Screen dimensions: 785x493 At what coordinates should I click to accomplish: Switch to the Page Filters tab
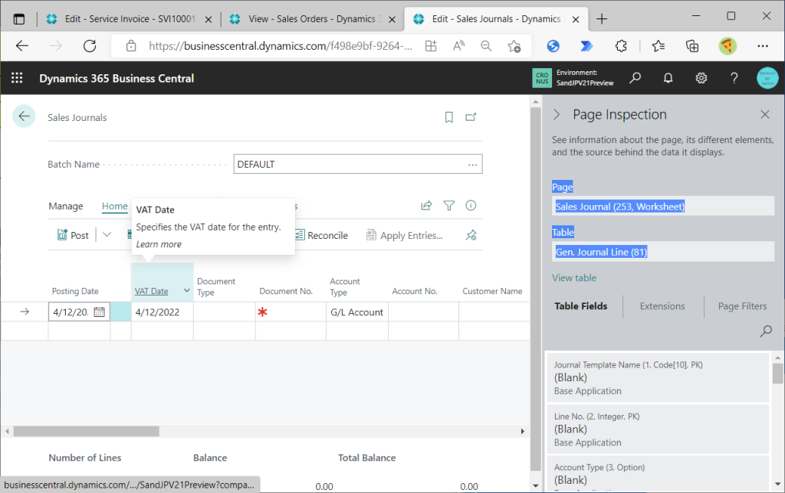742,306
